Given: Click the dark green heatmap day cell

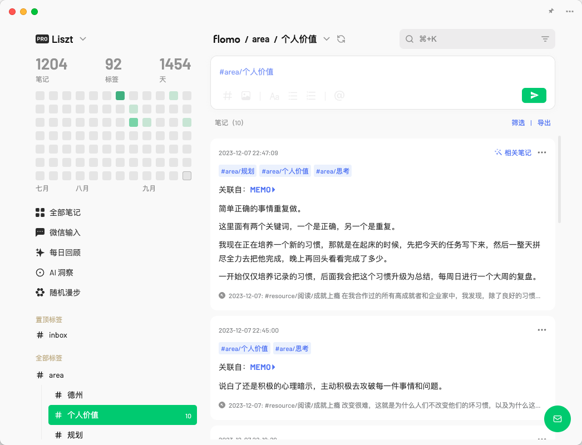Looking at the screenshot, I should pyautogui.click(x=120, y=96).
